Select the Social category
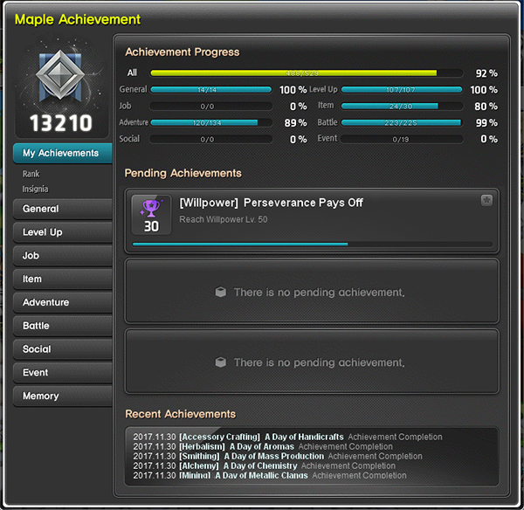 pyautogui.click(x=63, y=349)
